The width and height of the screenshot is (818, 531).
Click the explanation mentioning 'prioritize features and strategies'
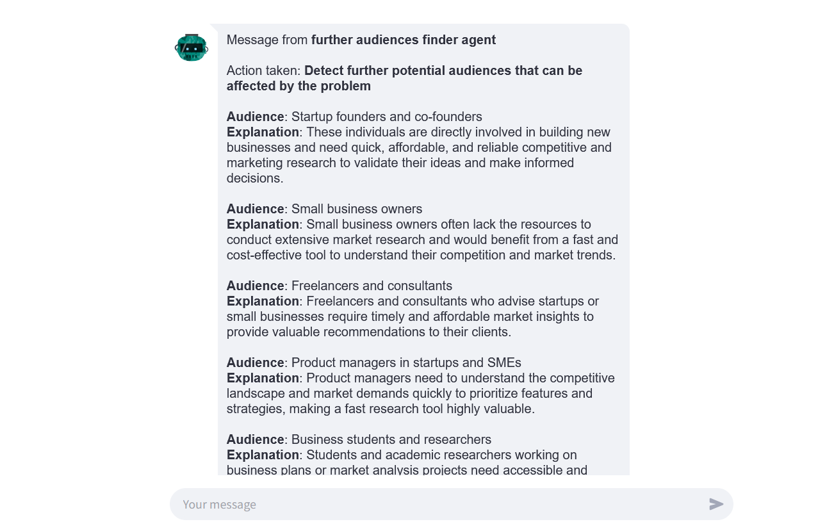[421, 393]
